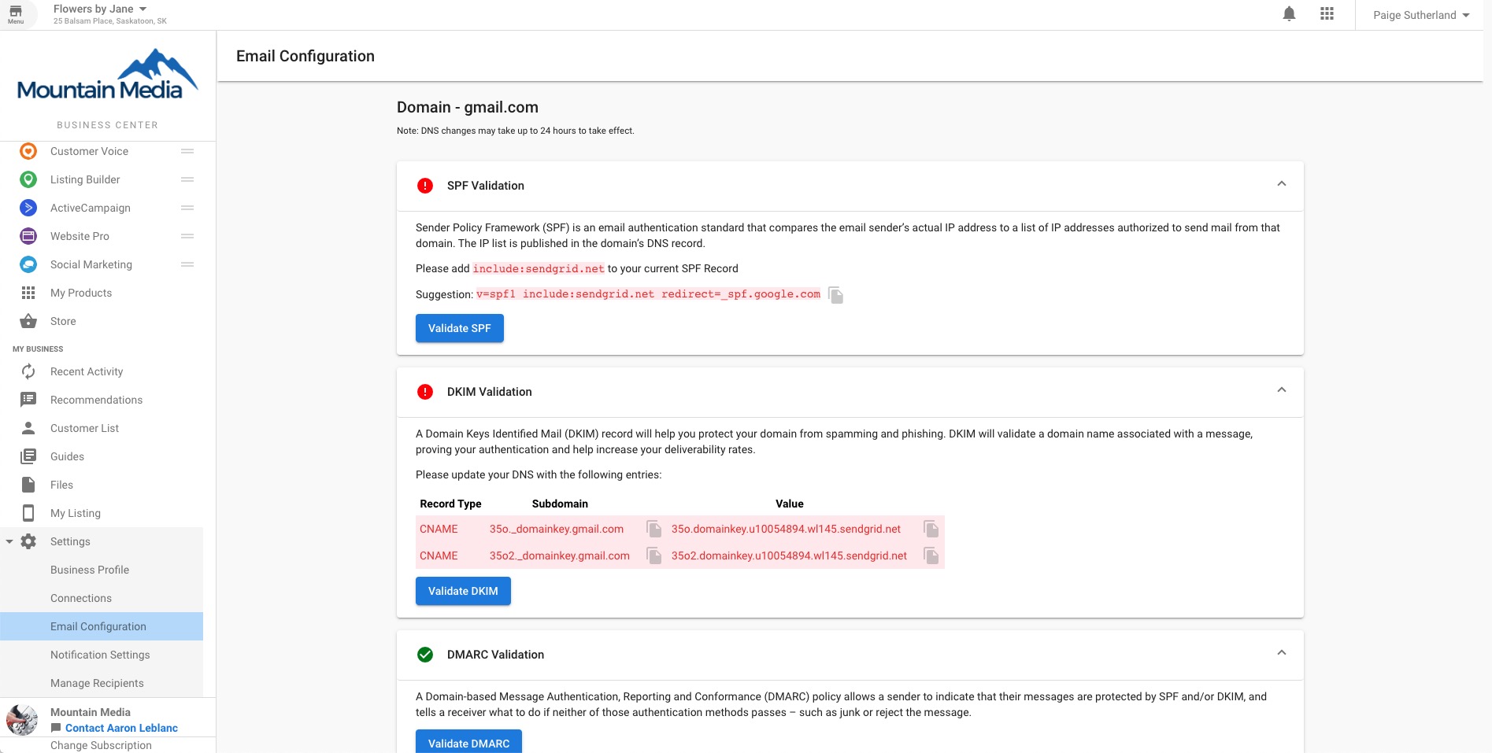This screenshot has width=1492, height=753.
Task: Click the Validate DKIM button
Action: tap(463, 591)
